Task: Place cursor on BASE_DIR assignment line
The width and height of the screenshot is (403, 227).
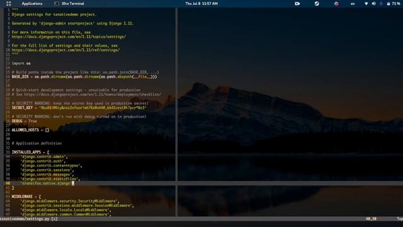Action: (84, 77)
